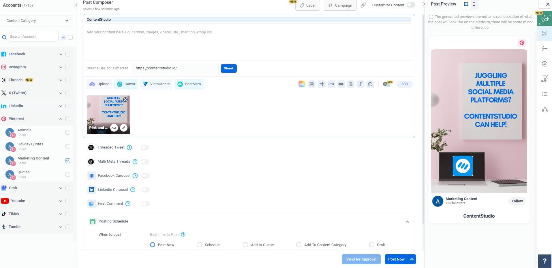Viewport: 552px width, 268px height.
Task: Switch the post preview to desktop view
Action: (466, 4)
